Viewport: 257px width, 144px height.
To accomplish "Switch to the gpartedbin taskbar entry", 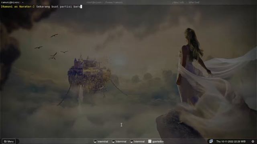I will click(x=156, y=141).
